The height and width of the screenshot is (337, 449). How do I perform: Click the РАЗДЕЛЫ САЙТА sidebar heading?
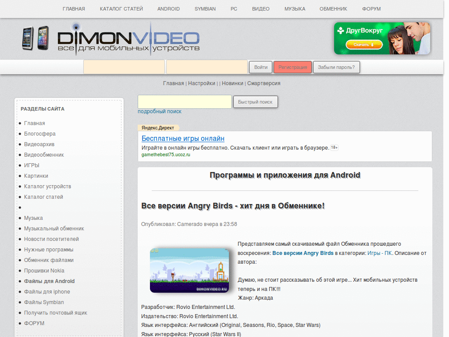[x=43, y=109]
